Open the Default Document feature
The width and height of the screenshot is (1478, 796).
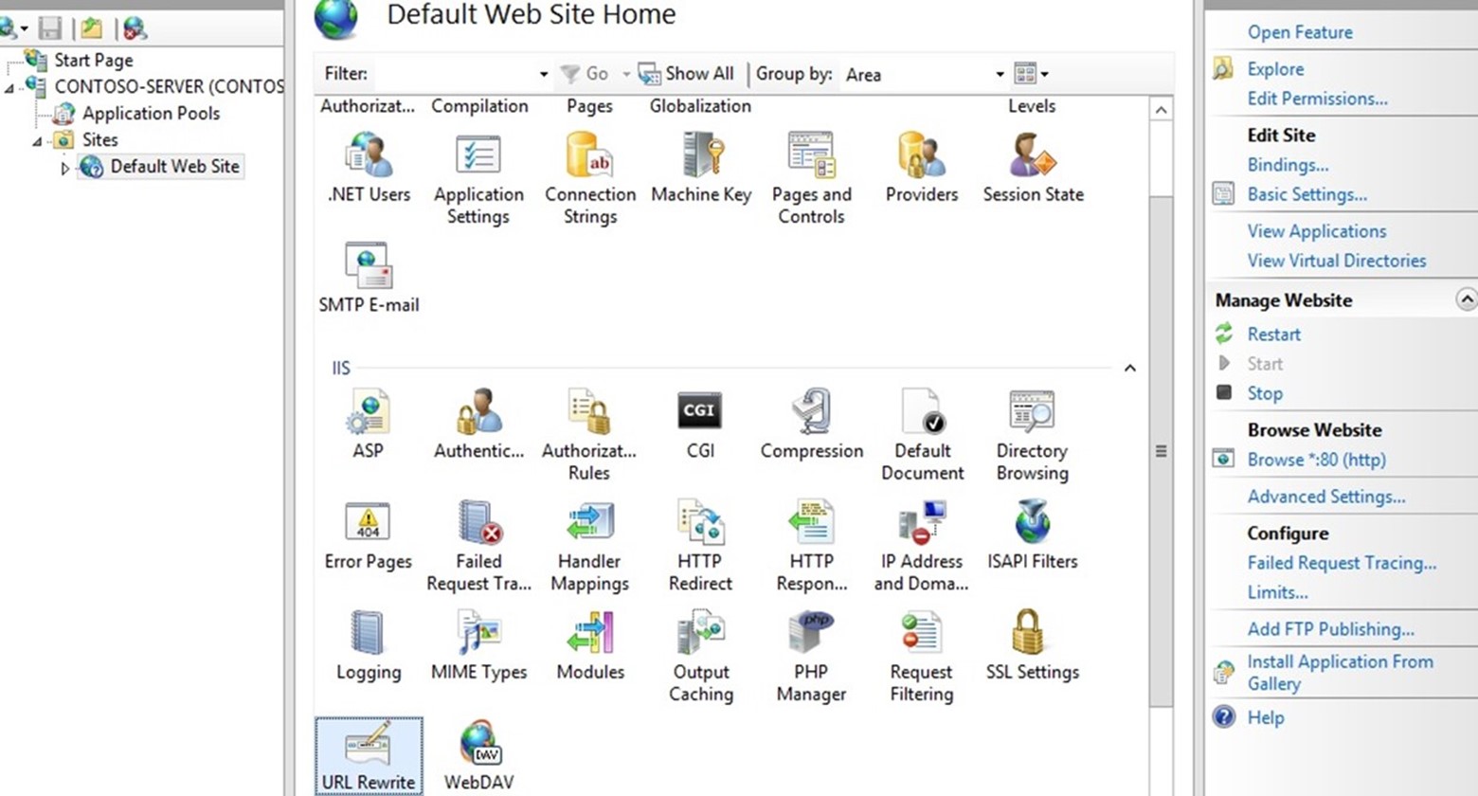click(922, 436)
